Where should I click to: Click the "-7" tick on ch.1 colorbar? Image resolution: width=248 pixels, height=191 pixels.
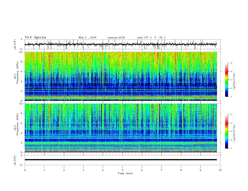pyautogui.click(x=231, y=97)
